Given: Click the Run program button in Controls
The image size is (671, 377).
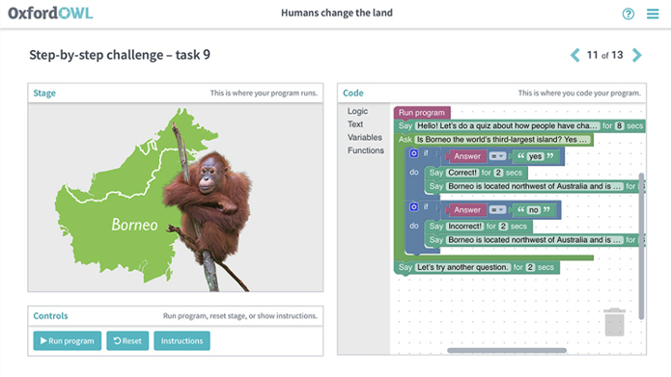Looking at the screenshot, I should click(68, 340).
